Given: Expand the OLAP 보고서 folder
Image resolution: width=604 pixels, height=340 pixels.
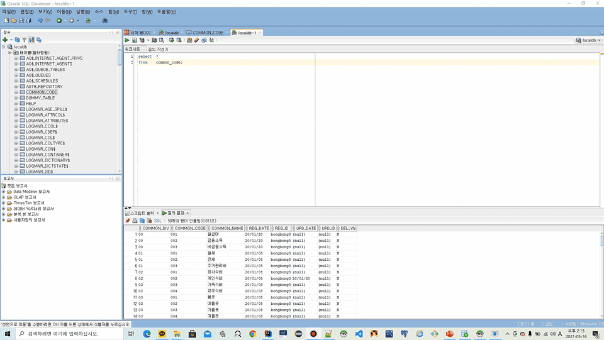Looking at the screenshot, I should [4, 197].
